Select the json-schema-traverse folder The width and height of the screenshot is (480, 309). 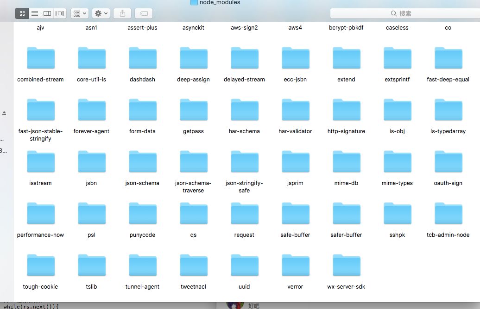pos(194,161)
